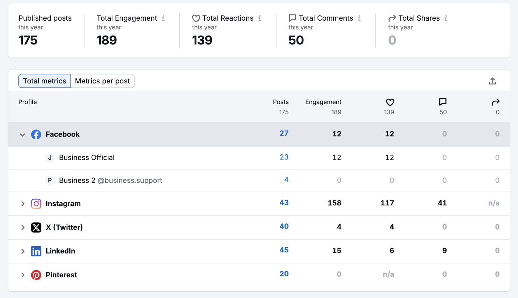Select the Total metrics tab
The image size is (518, 298).
tap(44, 81)
